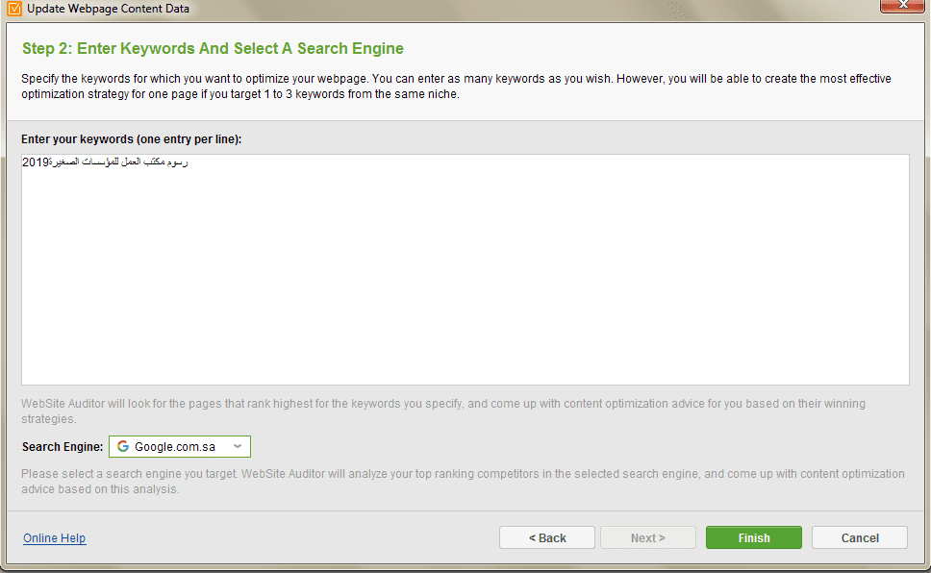Screen dimensions: 931x573
Task: Click on the 2019 text in keywords
Action: click(35, 162)
